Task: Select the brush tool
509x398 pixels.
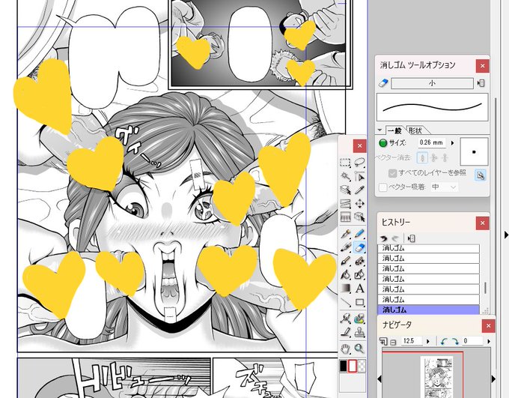Action: tap(345, 261)
